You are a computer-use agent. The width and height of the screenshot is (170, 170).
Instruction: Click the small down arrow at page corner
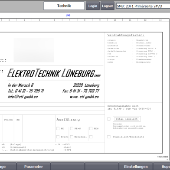[167, 160]
